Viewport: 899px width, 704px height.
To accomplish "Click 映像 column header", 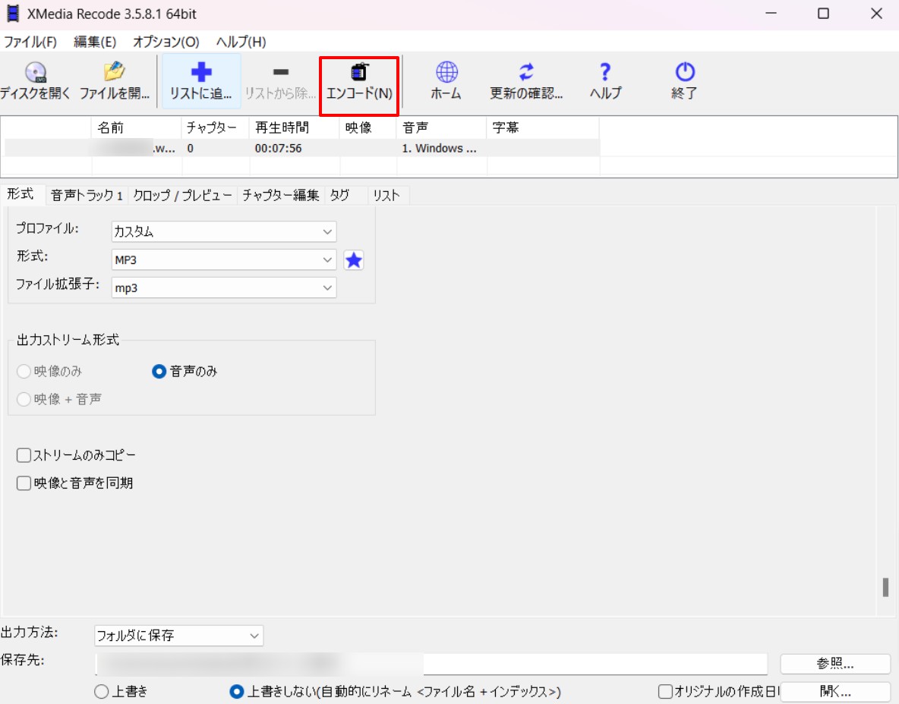I will (x=368, y=127).
